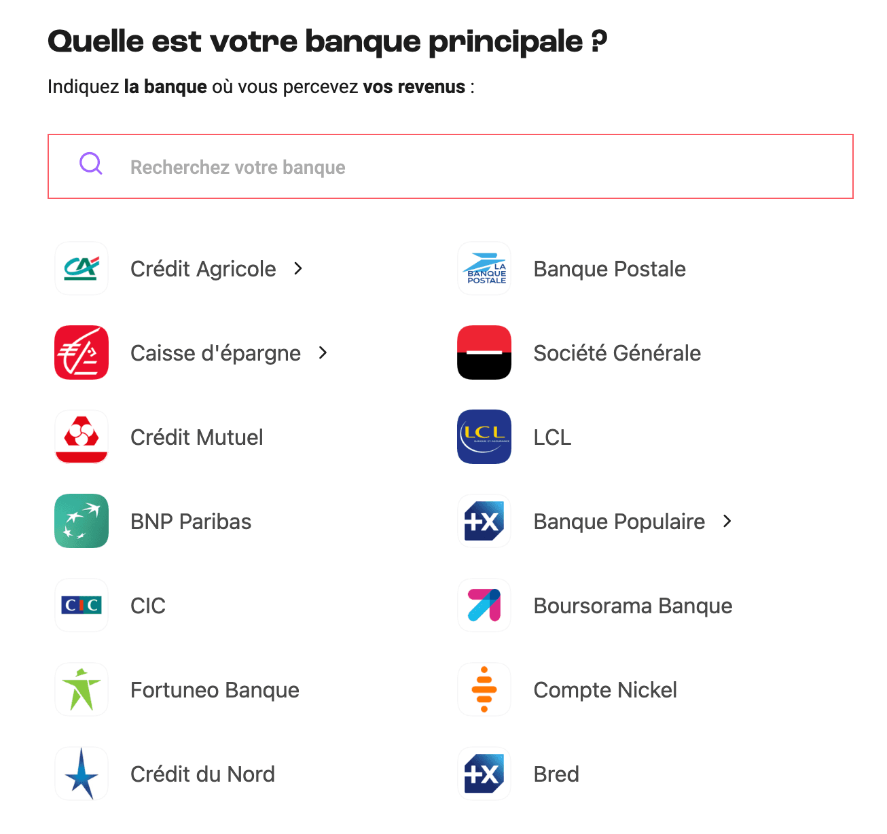Click the orange Compte Nickel logo
Screen dimensions: 887x834
click(484, 689)
